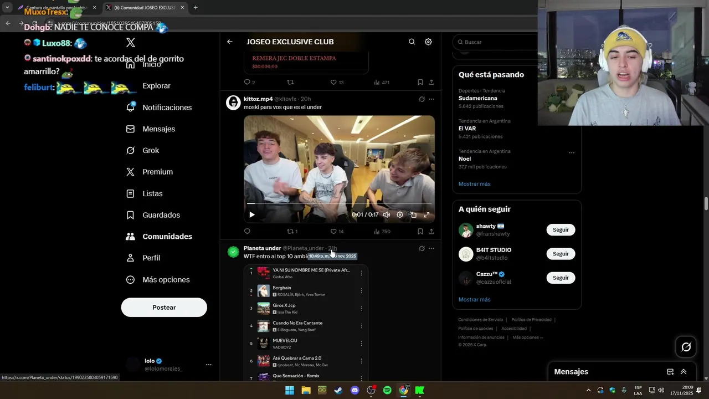Toggle picture-in-picture on the video
The height and width of the screenshot is (399, 709).
coord(413,214)
